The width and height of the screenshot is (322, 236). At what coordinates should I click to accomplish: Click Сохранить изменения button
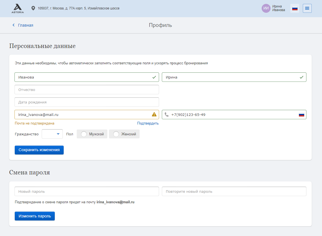click(x=39, y=150)
